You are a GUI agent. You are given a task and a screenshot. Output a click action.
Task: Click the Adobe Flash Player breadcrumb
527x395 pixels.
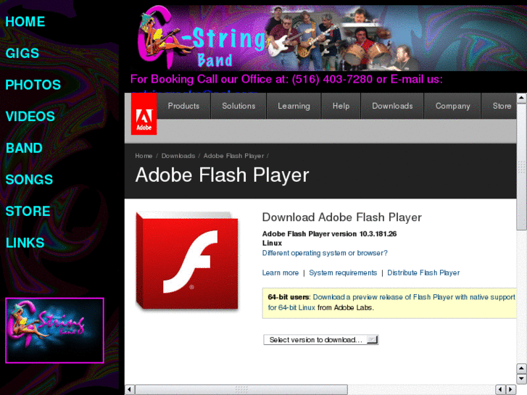pos(233,156)
